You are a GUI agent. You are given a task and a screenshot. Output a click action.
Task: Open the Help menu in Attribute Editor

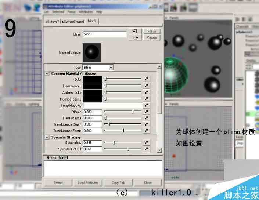[99, 12]
